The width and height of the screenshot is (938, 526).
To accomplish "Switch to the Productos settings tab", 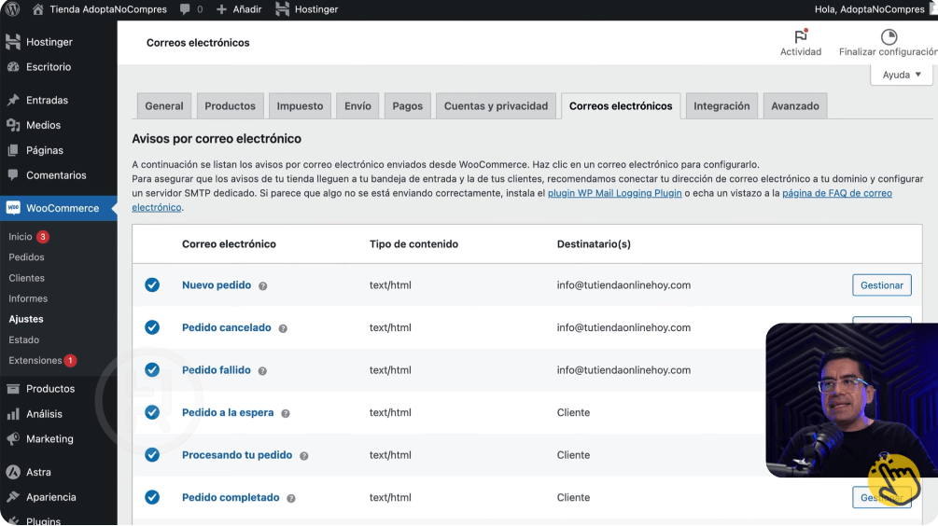I will pos(230,105).
